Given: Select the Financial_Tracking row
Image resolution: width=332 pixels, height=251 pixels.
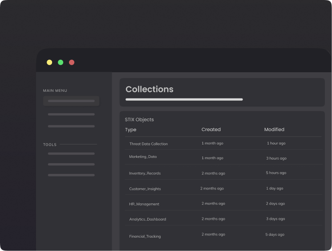Looking at the screenshot, I should pyautogui.click(x=145, y=236).
